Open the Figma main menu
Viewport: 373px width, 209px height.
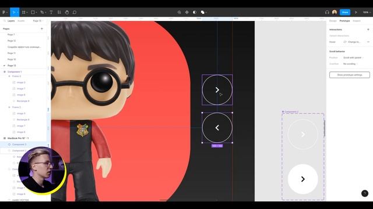[5, 12]
